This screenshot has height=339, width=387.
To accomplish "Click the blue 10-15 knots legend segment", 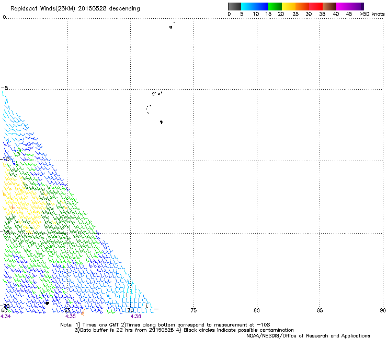I will point(261,6).
